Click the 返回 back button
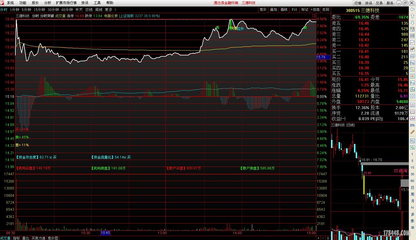Image resolution: width=416 pixels, height=240 pixels. (x=326, y=10)
